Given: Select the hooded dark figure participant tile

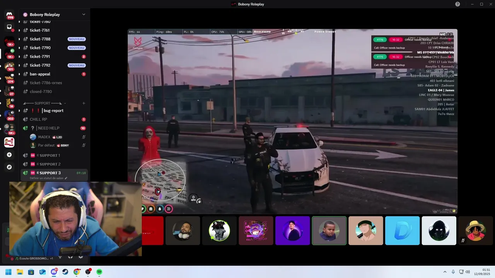Looking at the screenshot, I should click(439, 231).
